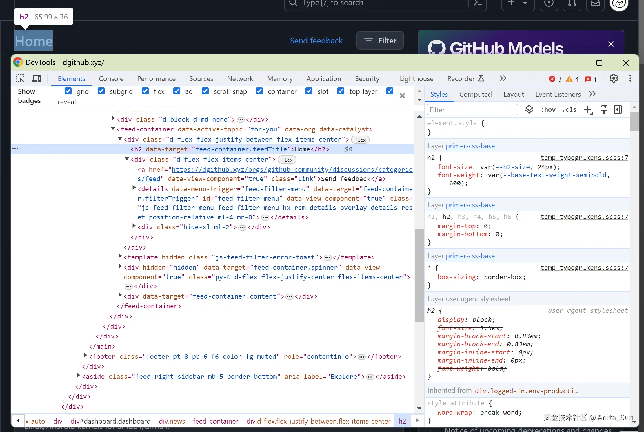Switch to the Console tab
The width and height of the screenshot is (644, 432).
(x=111, y=79)
